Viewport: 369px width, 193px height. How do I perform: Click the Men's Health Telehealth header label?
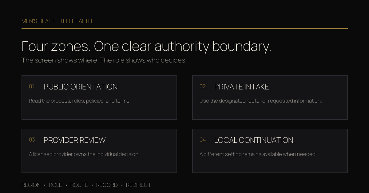pyautogui.click(x=57, y=21)
